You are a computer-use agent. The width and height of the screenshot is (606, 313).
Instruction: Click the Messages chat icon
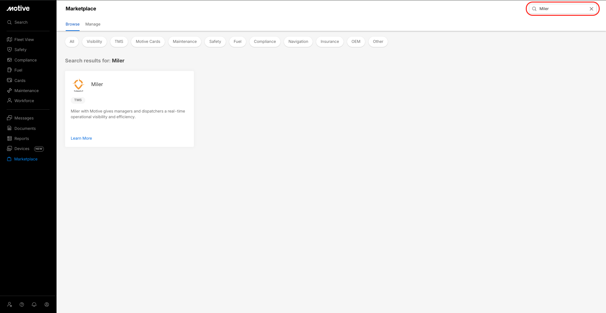pyautogui.click(x=9, y=118)
